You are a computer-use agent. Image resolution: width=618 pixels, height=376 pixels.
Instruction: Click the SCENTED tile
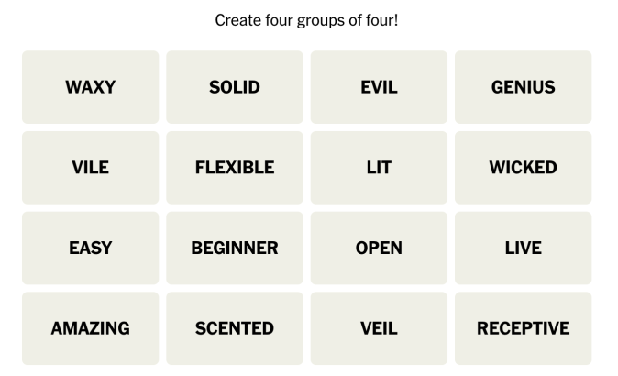pos(235,328)
